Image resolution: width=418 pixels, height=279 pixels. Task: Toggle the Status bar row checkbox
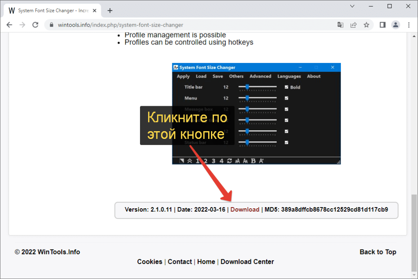coord(287,142)
